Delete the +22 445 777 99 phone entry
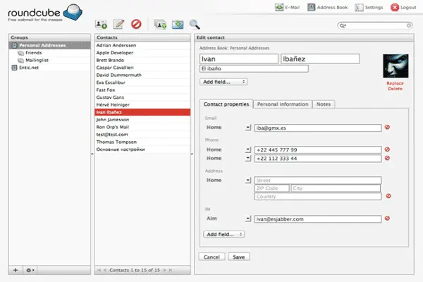Image resolution: width=423 pixels, height=282 pixels. tap(387, 149)
